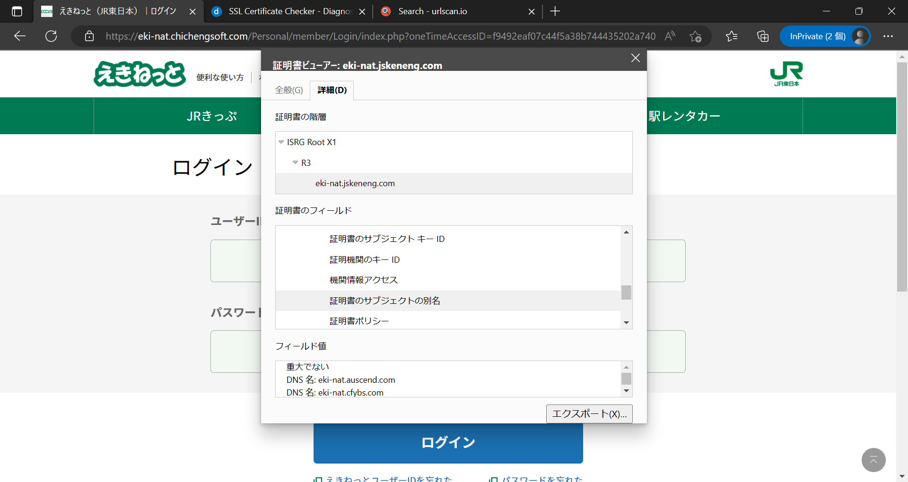Screen dimensions: 908x482
Task: Open the Read aloud icon in address bar
Action: tap(670, 36)
